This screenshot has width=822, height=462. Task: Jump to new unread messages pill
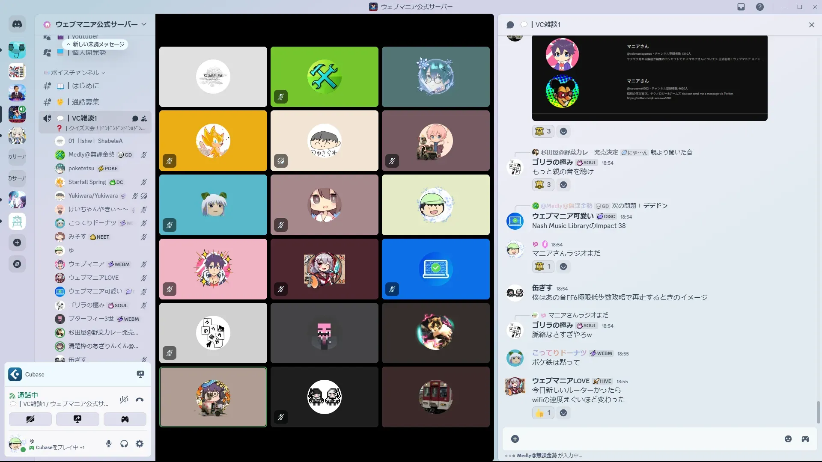[96, 44]
